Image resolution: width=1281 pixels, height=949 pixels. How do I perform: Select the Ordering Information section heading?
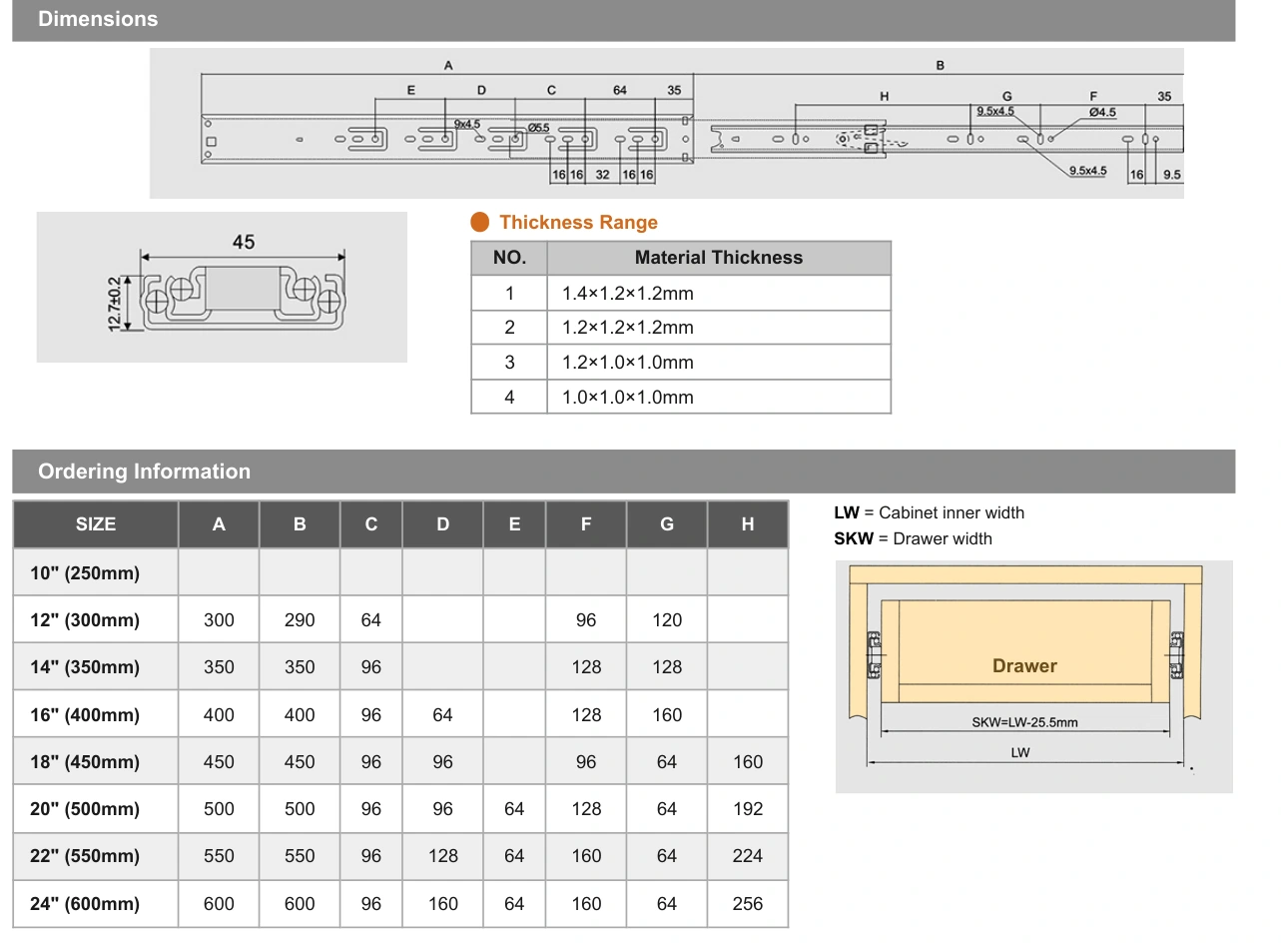(144, 472)
